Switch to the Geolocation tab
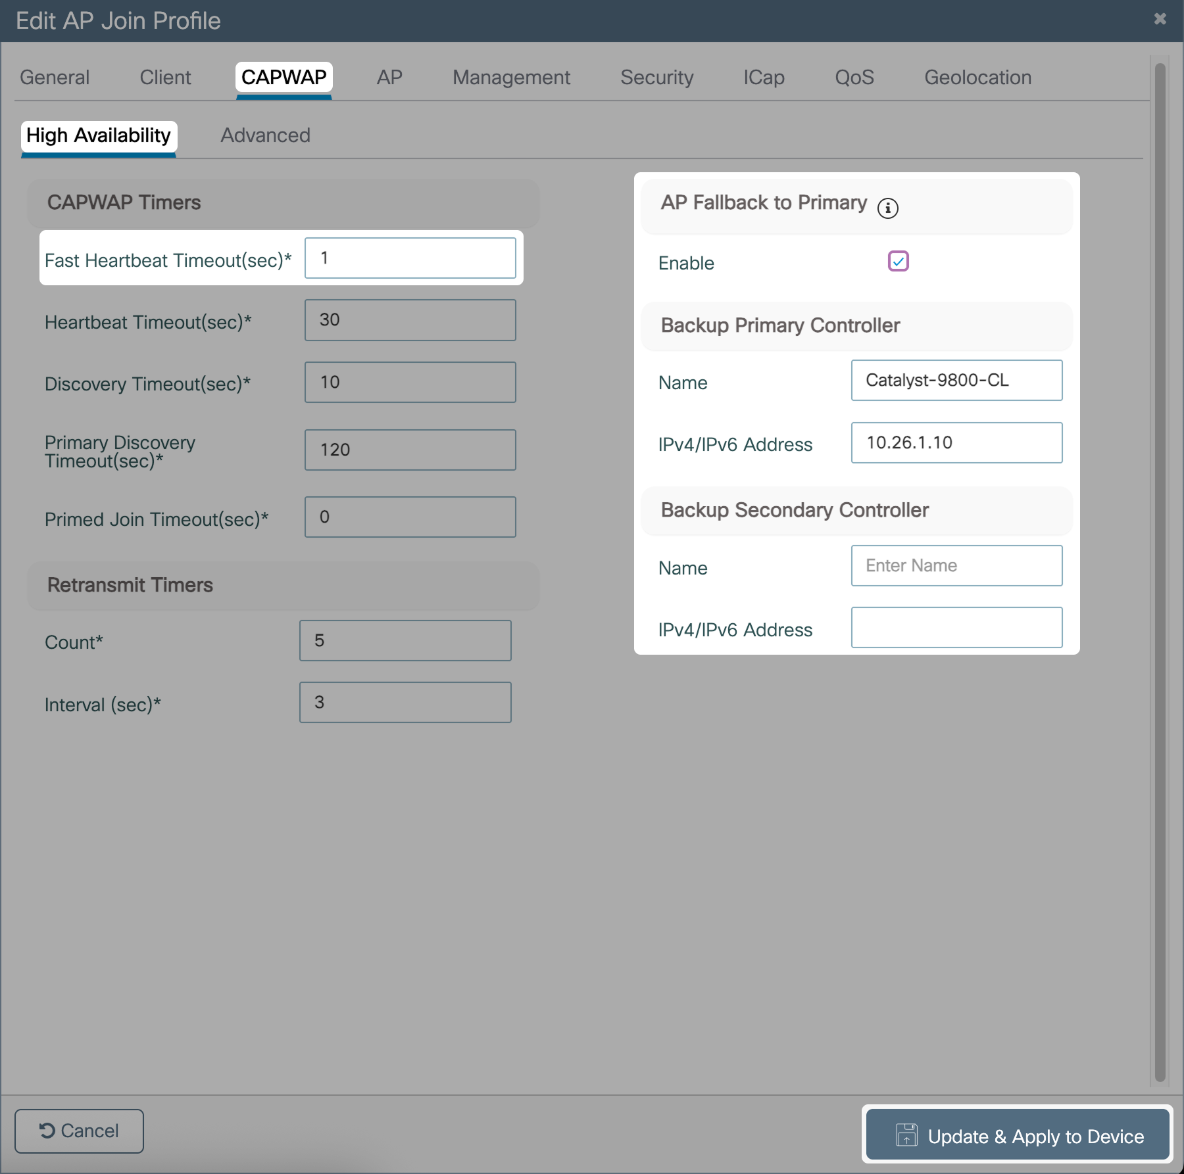1184x1174 pixels. (977, 78)
